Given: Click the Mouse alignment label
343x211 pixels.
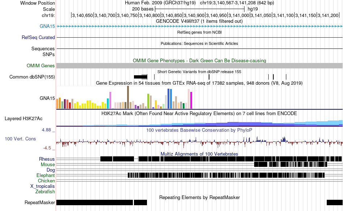Looking at the screenshot, I should (48, 165).
